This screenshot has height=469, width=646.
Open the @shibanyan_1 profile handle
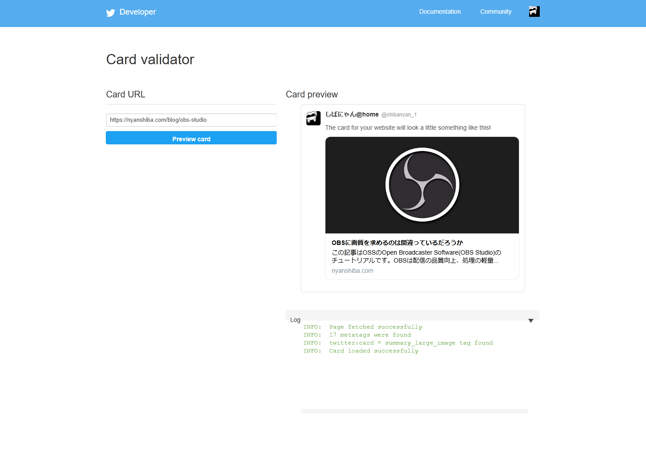[x=399, y=114]
